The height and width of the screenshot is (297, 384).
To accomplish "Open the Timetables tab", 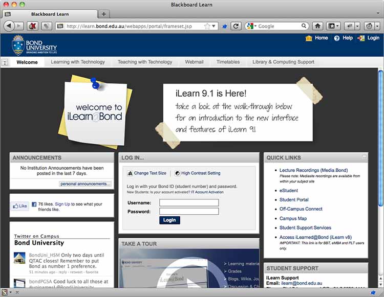I will [228, 62].
